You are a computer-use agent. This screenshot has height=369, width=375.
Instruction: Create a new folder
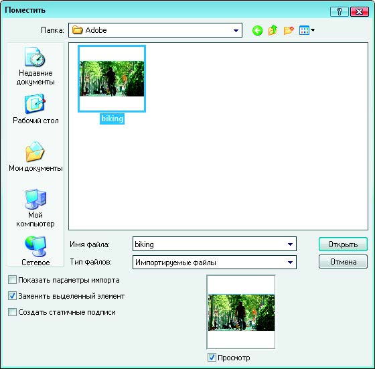(x=289, y=30)
